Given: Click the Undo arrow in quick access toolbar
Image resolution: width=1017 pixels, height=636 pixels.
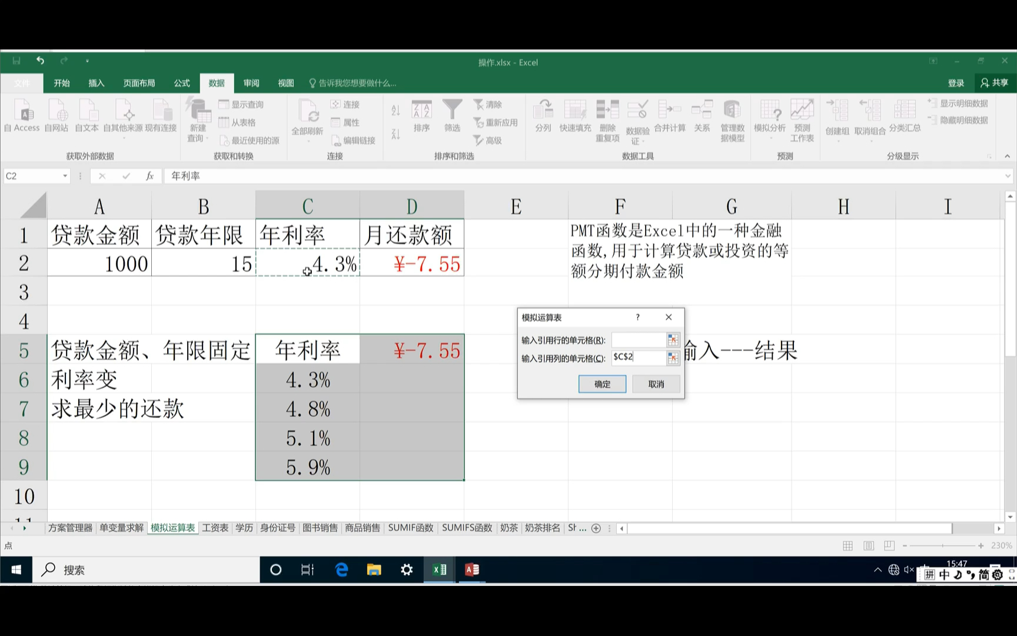Looking at the screenshot, I should point(40,61).
